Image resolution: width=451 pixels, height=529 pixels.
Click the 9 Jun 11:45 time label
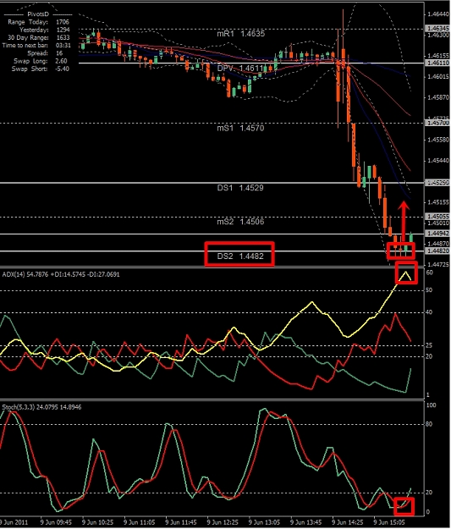(x=181, y=522)
